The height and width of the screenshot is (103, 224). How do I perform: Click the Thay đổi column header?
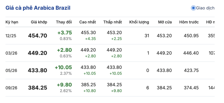[x=64, y=22]
